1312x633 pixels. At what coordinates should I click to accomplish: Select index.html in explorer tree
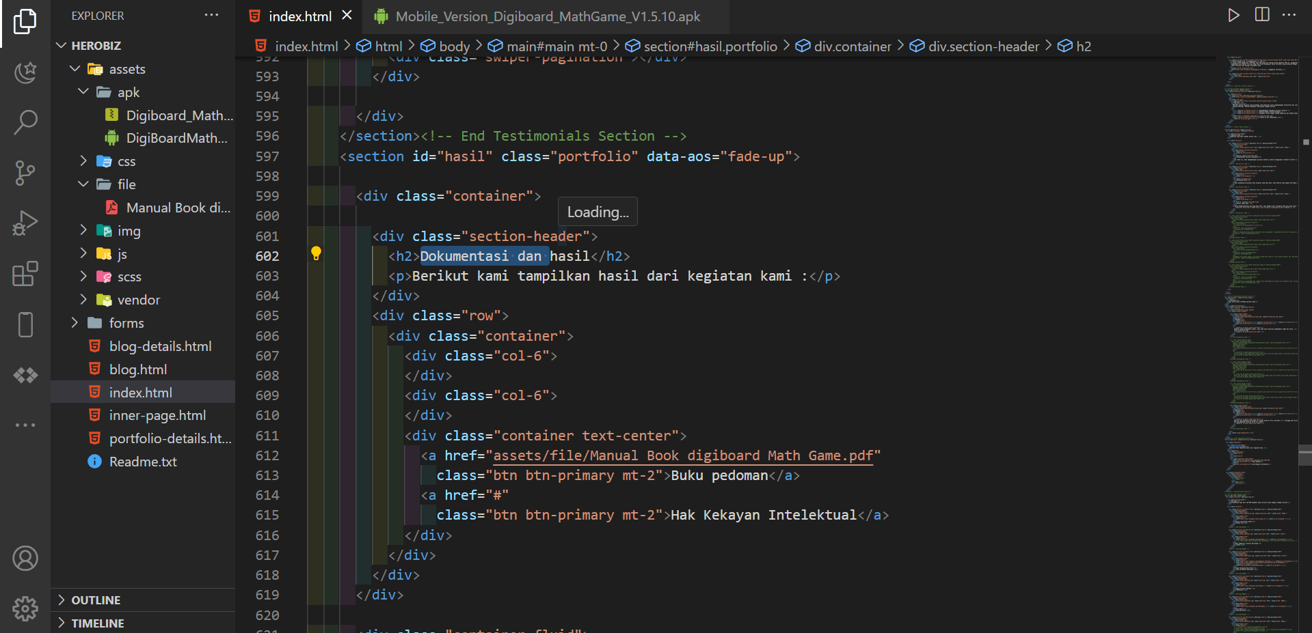click(144, 392)
